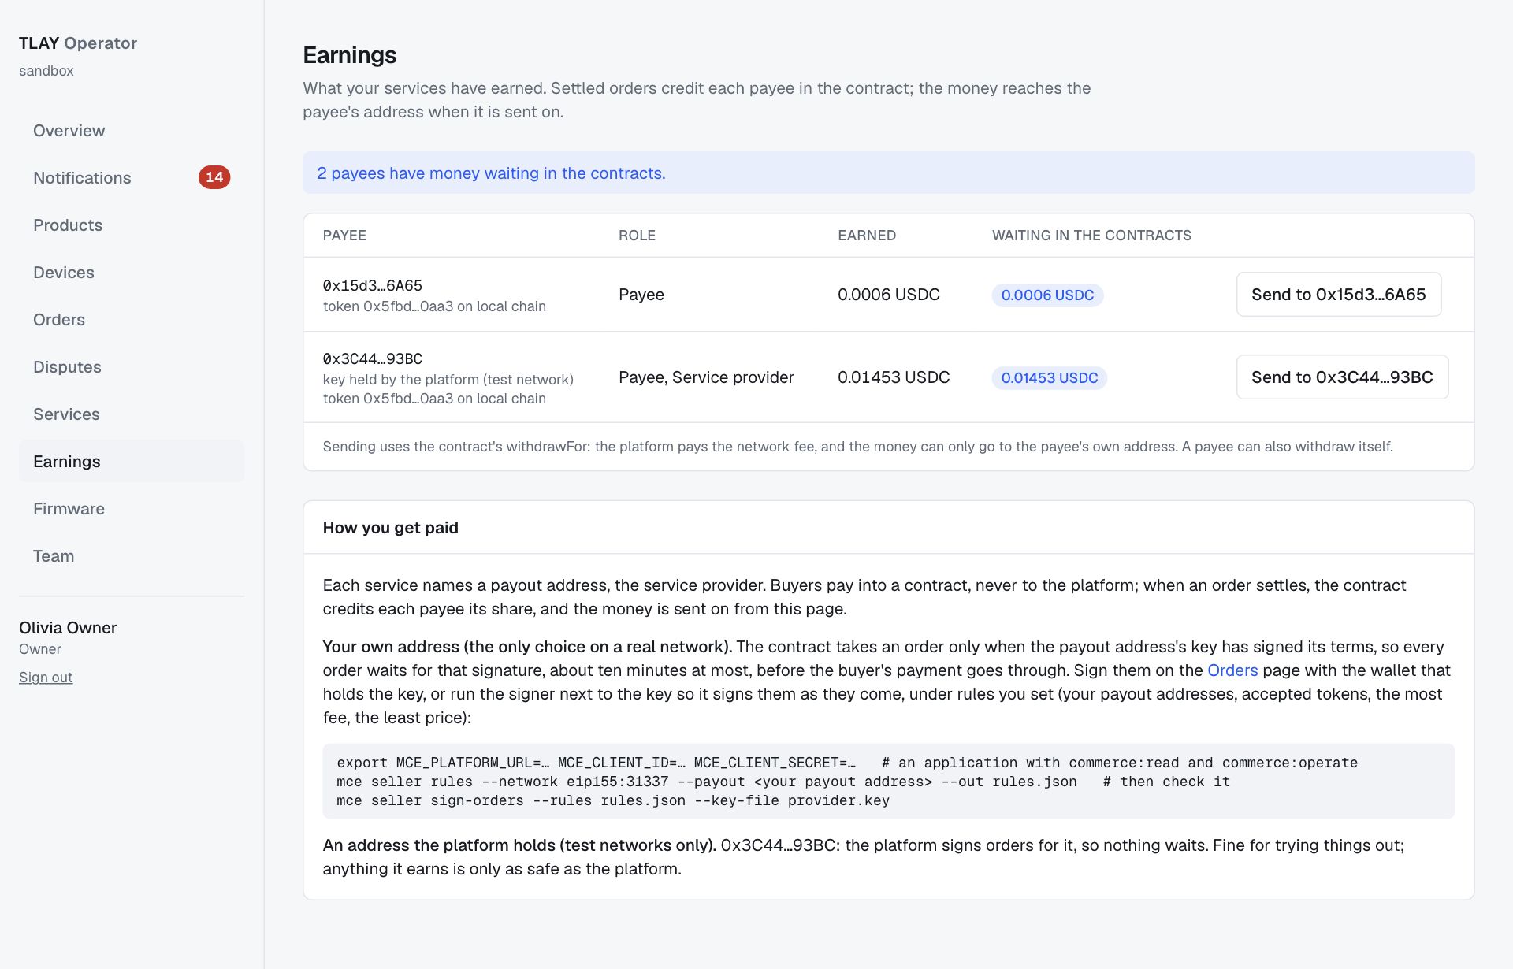This screenshot has width=1513, height=969.
Task: Click the red 14 notifications badge
Action: [x=214, y=177]
